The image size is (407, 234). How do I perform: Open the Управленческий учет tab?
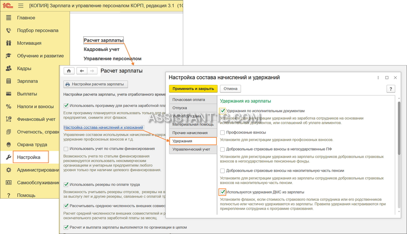pyautogui.click(x=193, y=149)
